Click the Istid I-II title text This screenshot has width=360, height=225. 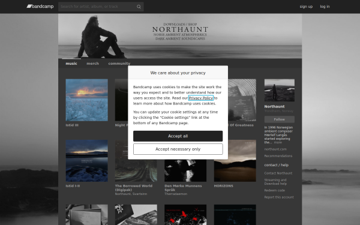pos(73,186)
